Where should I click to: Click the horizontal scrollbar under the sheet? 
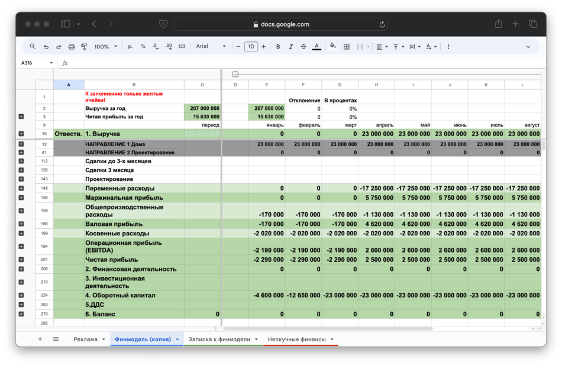point(328,328)
